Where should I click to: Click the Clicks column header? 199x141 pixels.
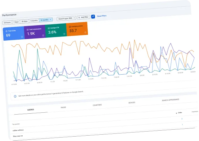pos(180,113)
